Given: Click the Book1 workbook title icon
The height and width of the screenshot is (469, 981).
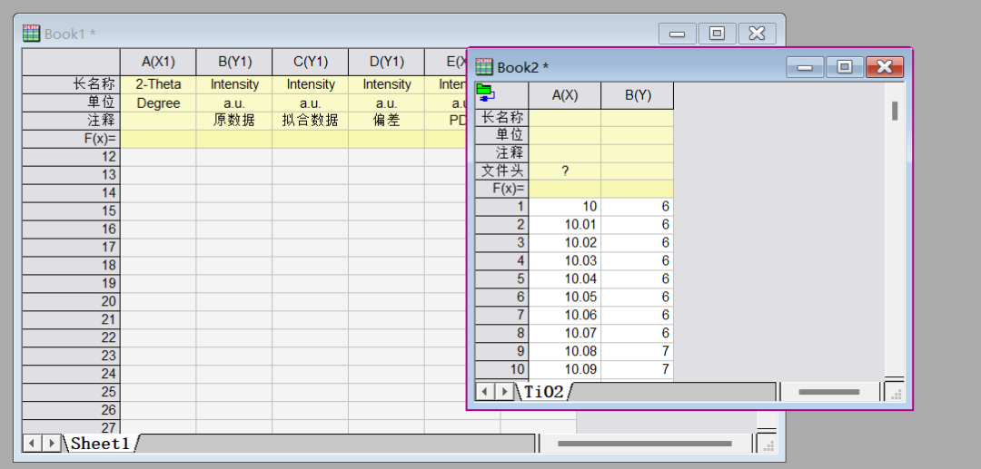Looking at the screenshot, I should (32, 34).
